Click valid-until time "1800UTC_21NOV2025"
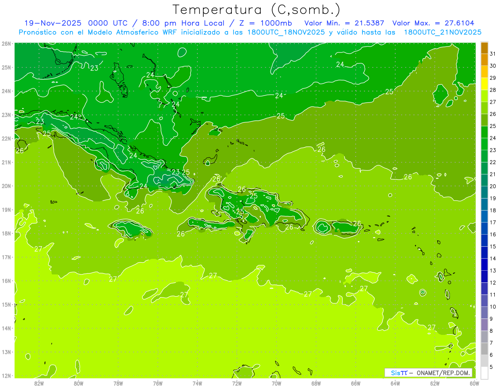 [442, 32]
